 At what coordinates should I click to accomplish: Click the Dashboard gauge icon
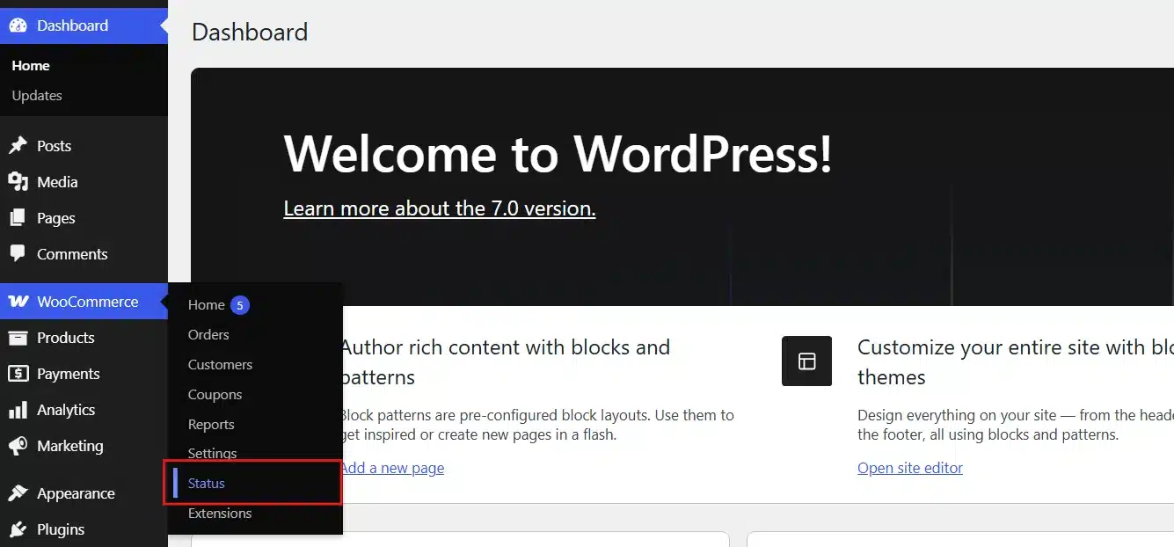tap(18, 26)
